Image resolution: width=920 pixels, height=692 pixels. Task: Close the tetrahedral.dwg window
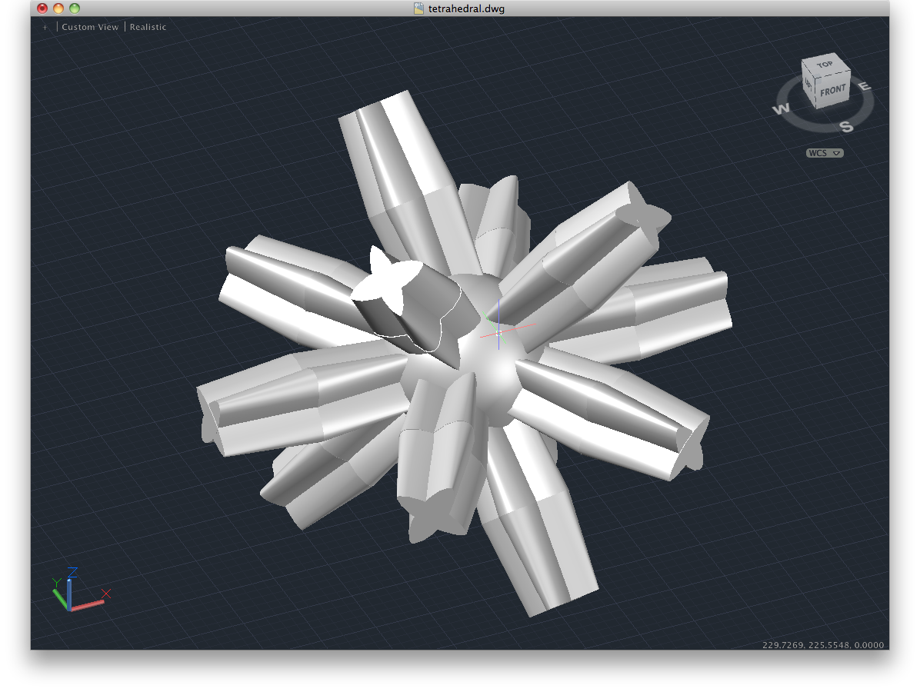click(42, 8)
